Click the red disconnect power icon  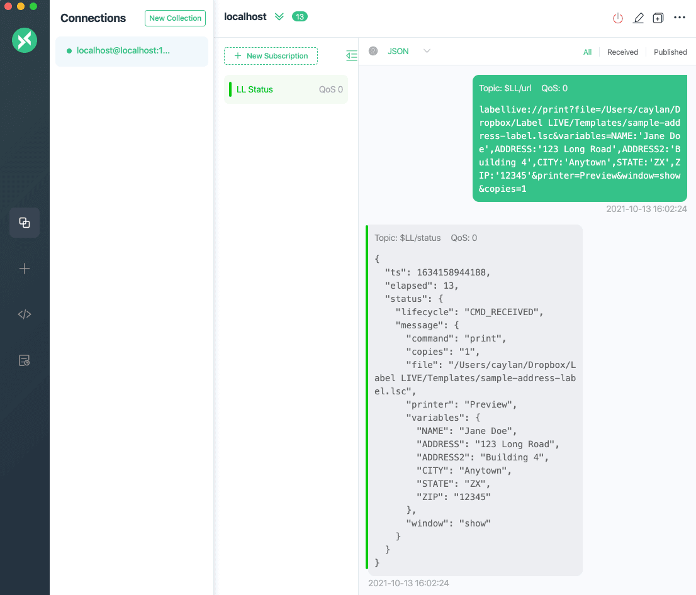(618, 18)
